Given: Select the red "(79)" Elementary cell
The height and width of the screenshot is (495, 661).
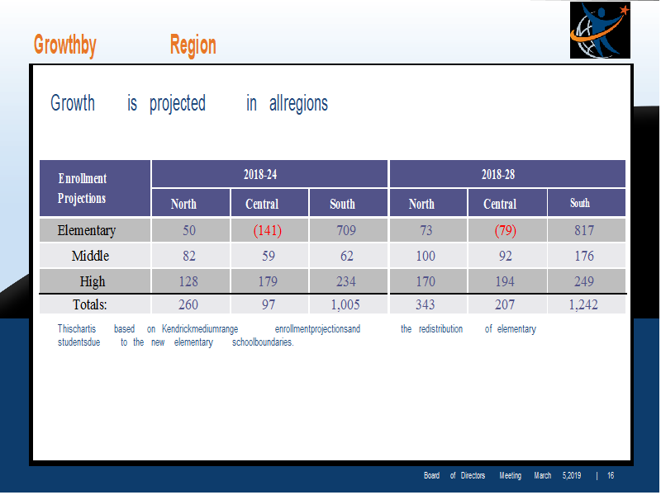Looking at the screenshot, I should (x=507, y=230).
